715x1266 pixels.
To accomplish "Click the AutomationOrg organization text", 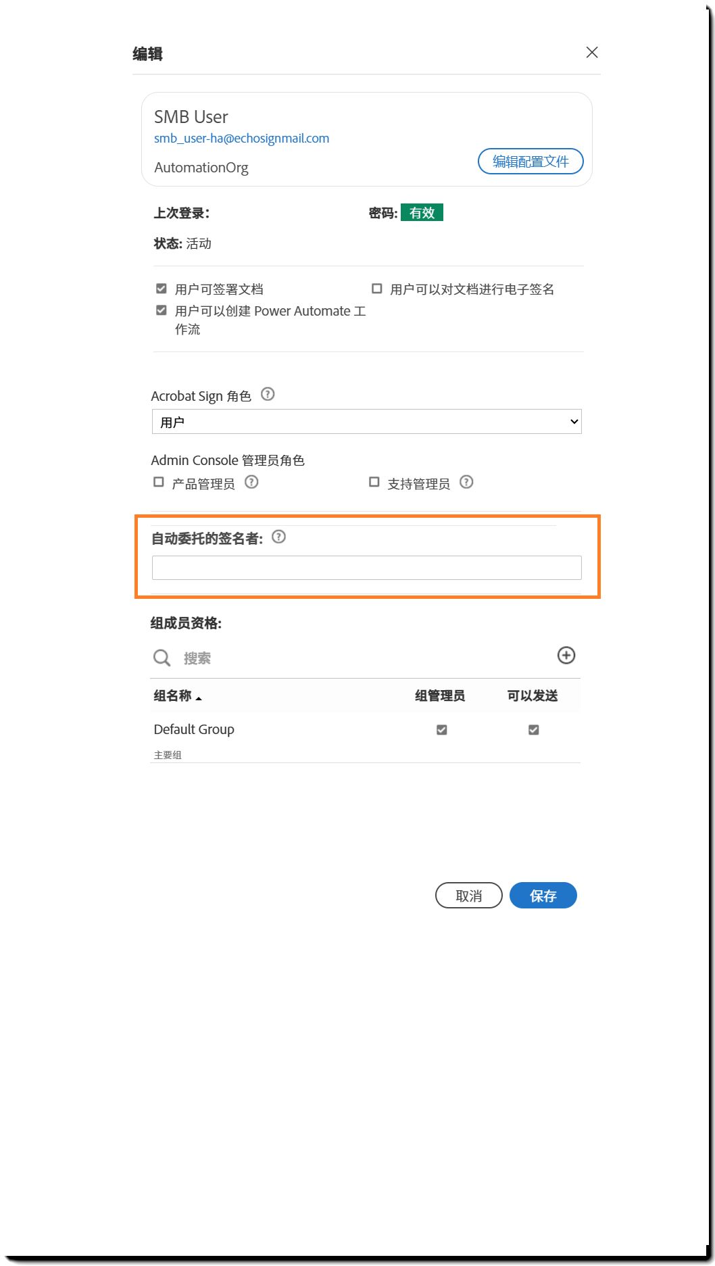I will coord(201,168).
